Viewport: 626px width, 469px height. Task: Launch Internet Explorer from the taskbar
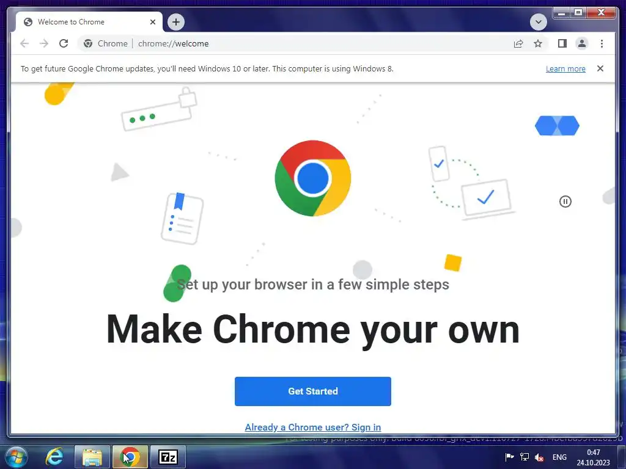coord(54,457)
